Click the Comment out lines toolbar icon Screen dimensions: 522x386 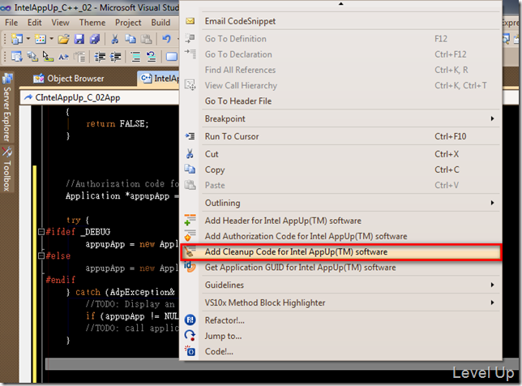[135, 57]
